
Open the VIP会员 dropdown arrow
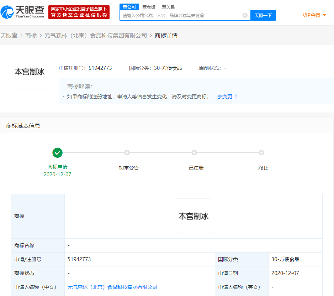pos(324,15)
